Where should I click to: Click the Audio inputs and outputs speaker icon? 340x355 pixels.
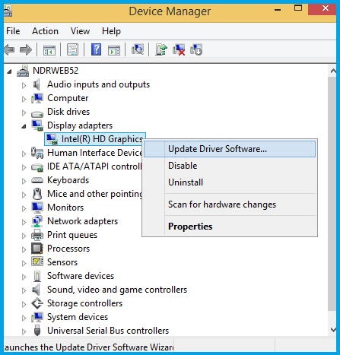37,84
